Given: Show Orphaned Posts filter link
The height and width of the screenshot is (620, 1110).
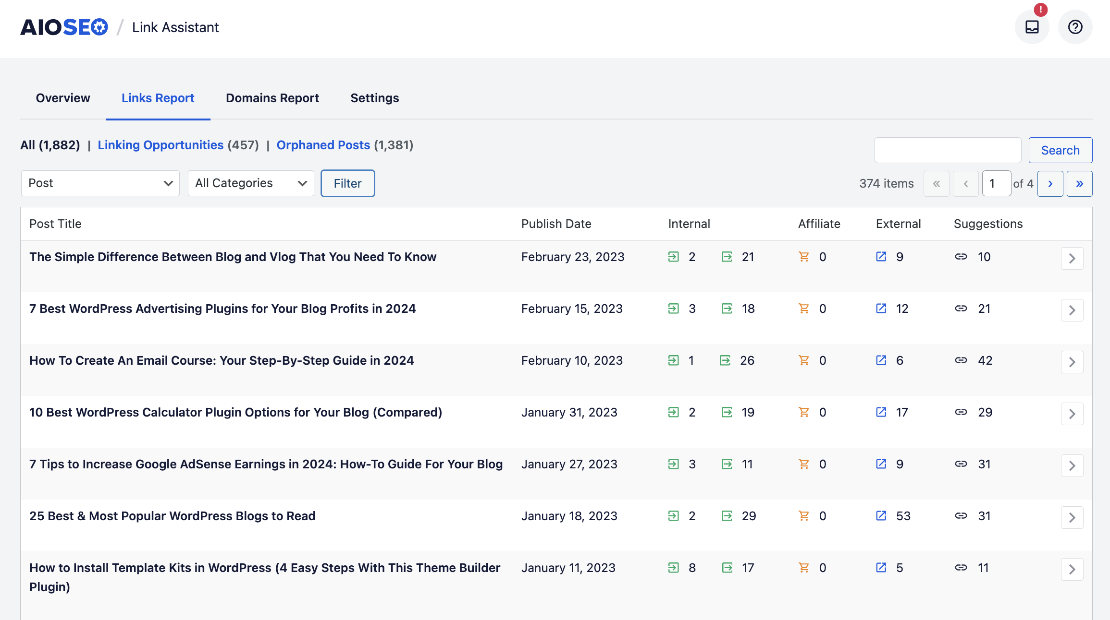Looking at the screenshot, I should 323,145.
